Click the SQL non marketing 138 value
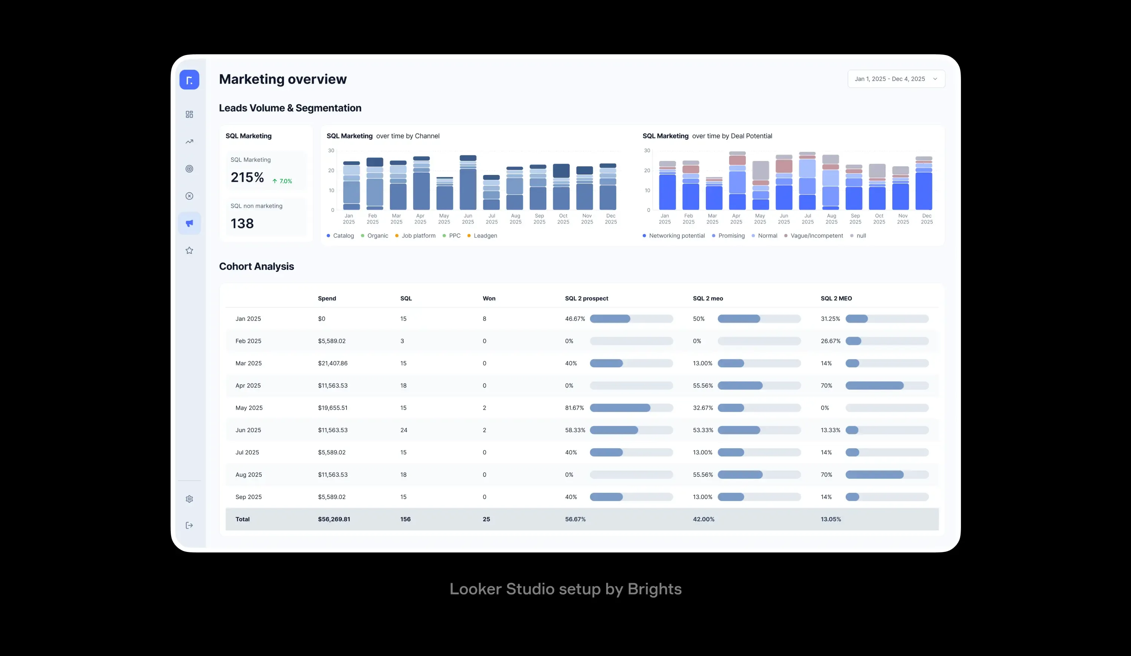 tap(242, 224)
